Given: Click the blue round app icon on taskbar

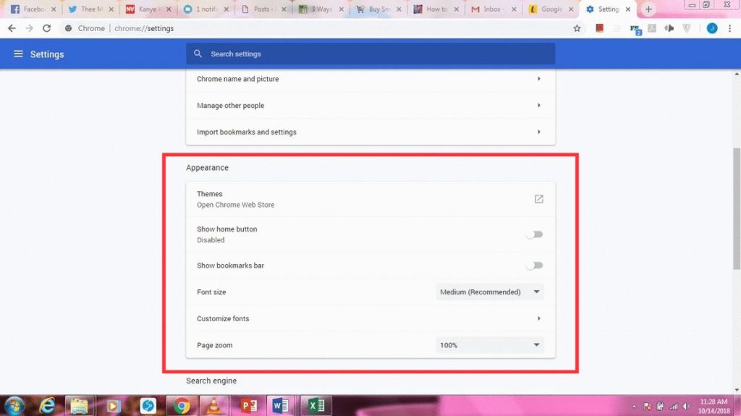Looking at the screenshot, I should 148,406.
